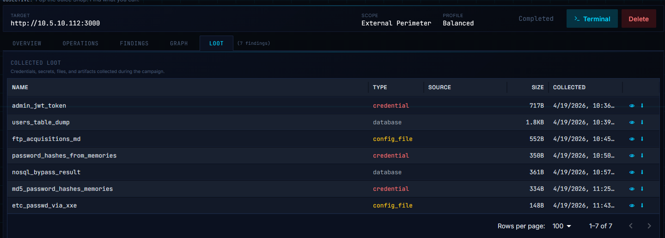Viewport: 665px width, 238px height.
Task: Select the password_hashes_from_memories name cell
Action: click(x=64, y=156)
